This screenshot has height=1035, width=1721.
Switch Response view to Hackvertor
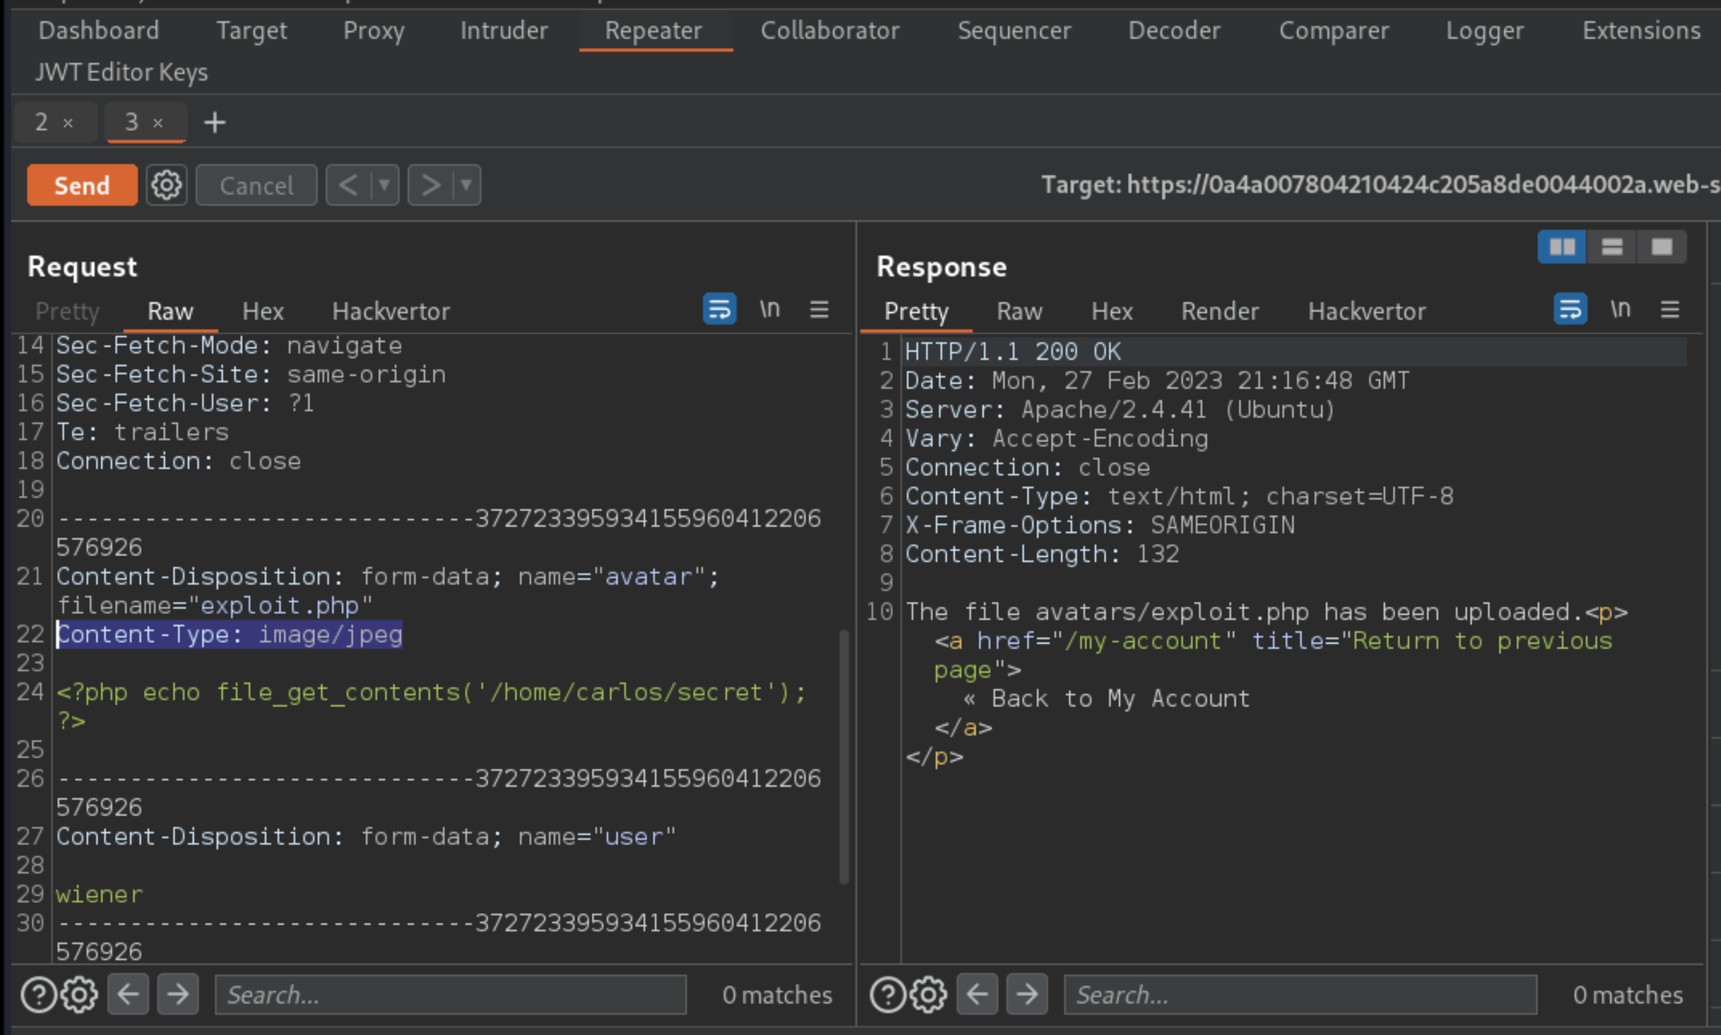click(x=1368, y=311)
